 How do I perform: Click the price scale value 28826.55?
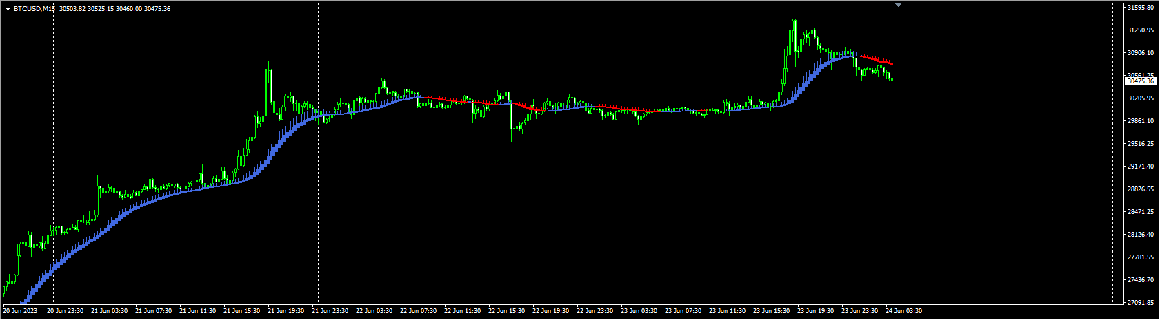point(1141,189)
